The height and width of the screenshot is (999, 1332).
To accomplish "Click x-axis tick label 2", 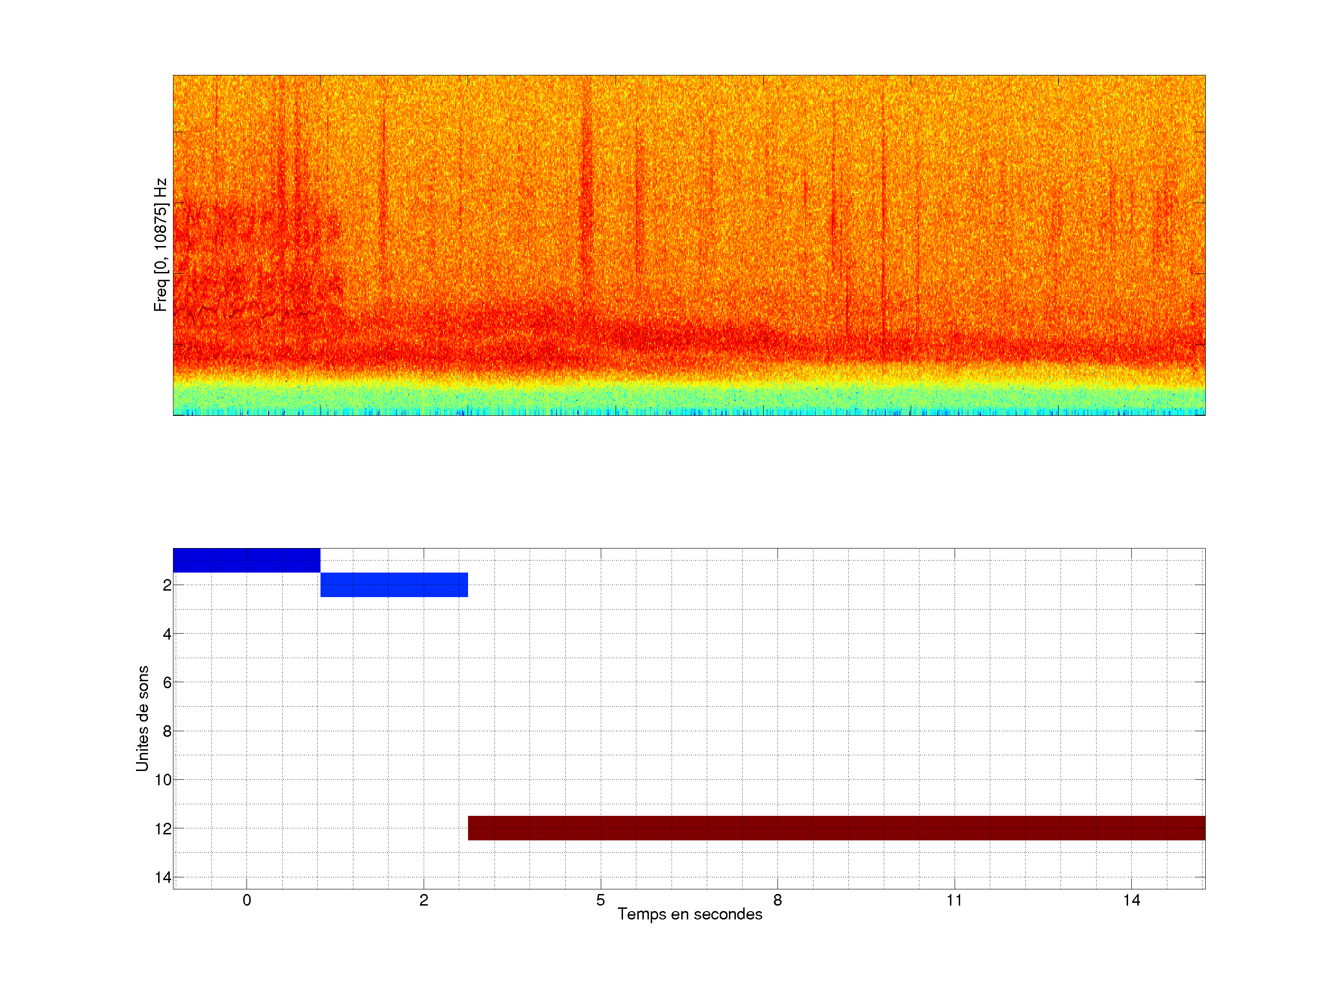I will (x=423, y=900).
